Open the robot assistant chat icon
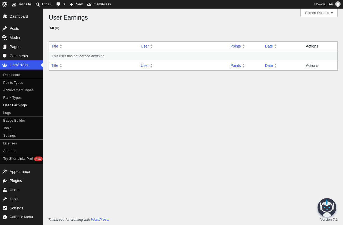Viewport: 343px width, 225px height. click(x=327, y=208)
